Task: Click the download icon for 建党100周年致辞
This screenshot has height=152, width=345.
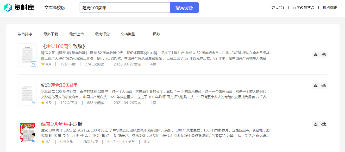Action: point(315,55)
